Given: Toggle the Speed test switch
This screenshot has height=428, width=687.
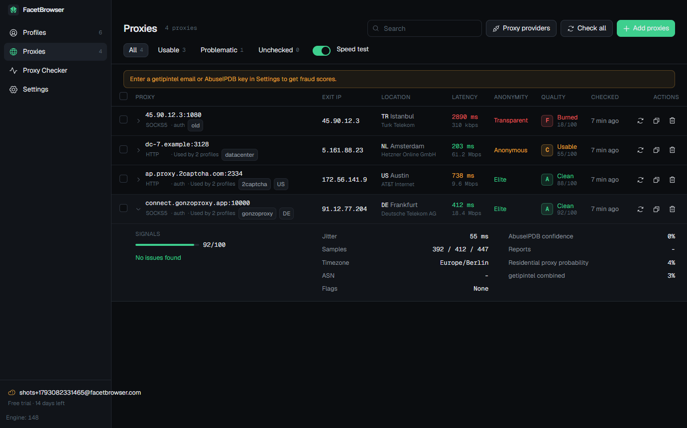Looking at the screenshot, I should point(322,50).
